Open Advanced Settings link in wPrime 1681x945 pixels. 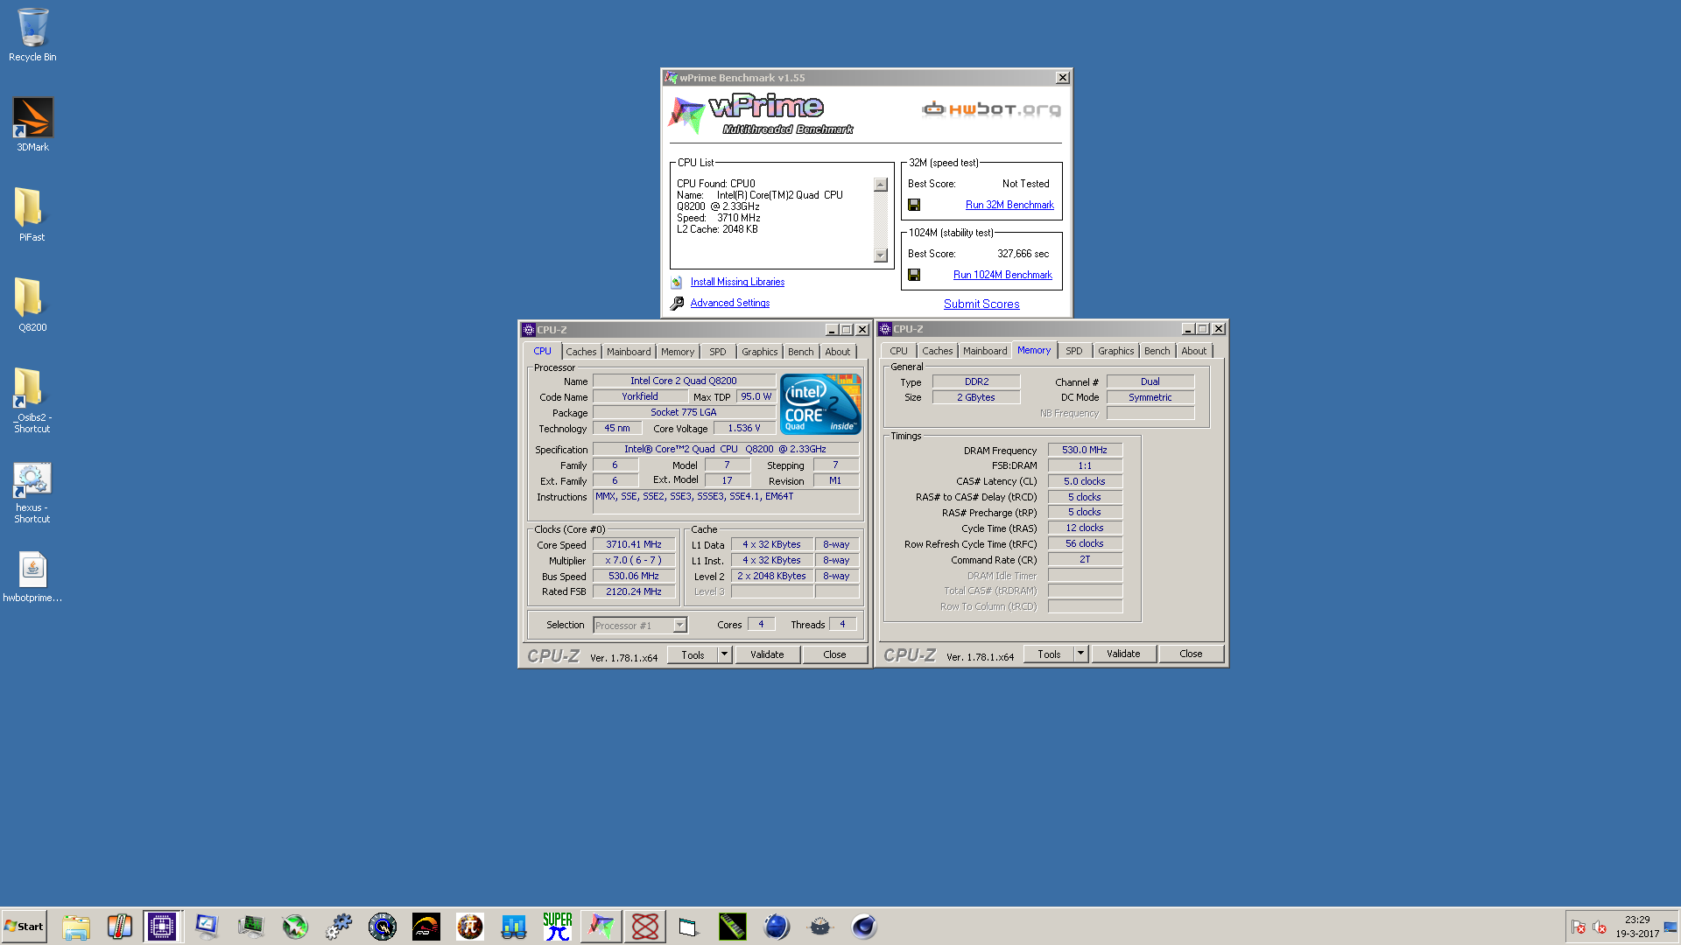click(x=730, y=303)
